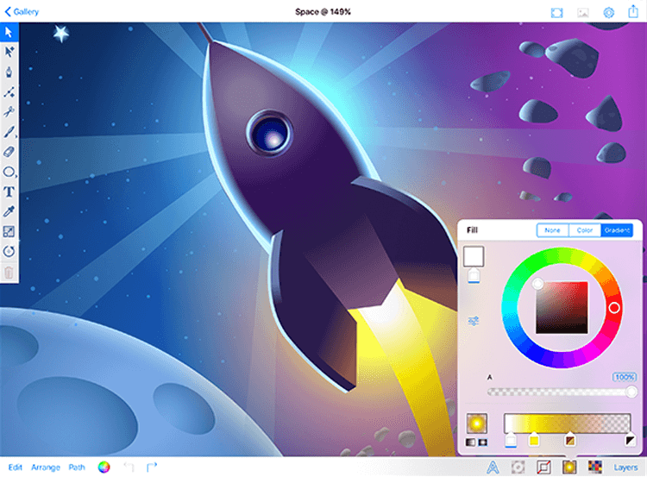Go back to Gallery

tap(22, 11)
